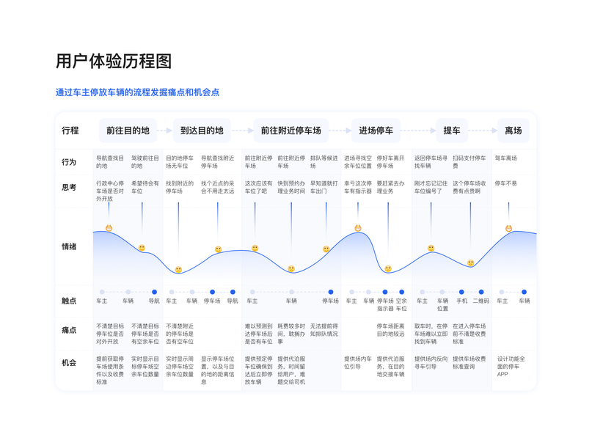The width and height of the screenshot is (592, 440).
Task: Select the '前往目的地' journey stage box
Action: point(128,131)
